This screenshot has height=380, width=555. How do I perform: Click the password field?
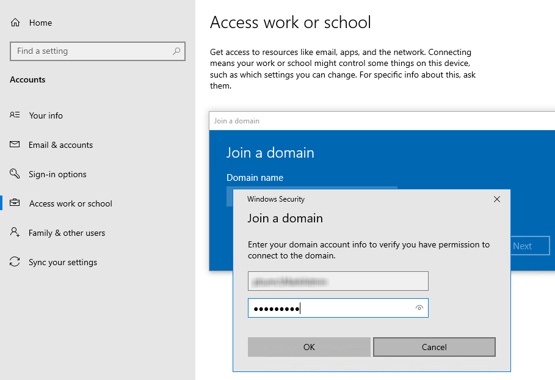point(338,308)
